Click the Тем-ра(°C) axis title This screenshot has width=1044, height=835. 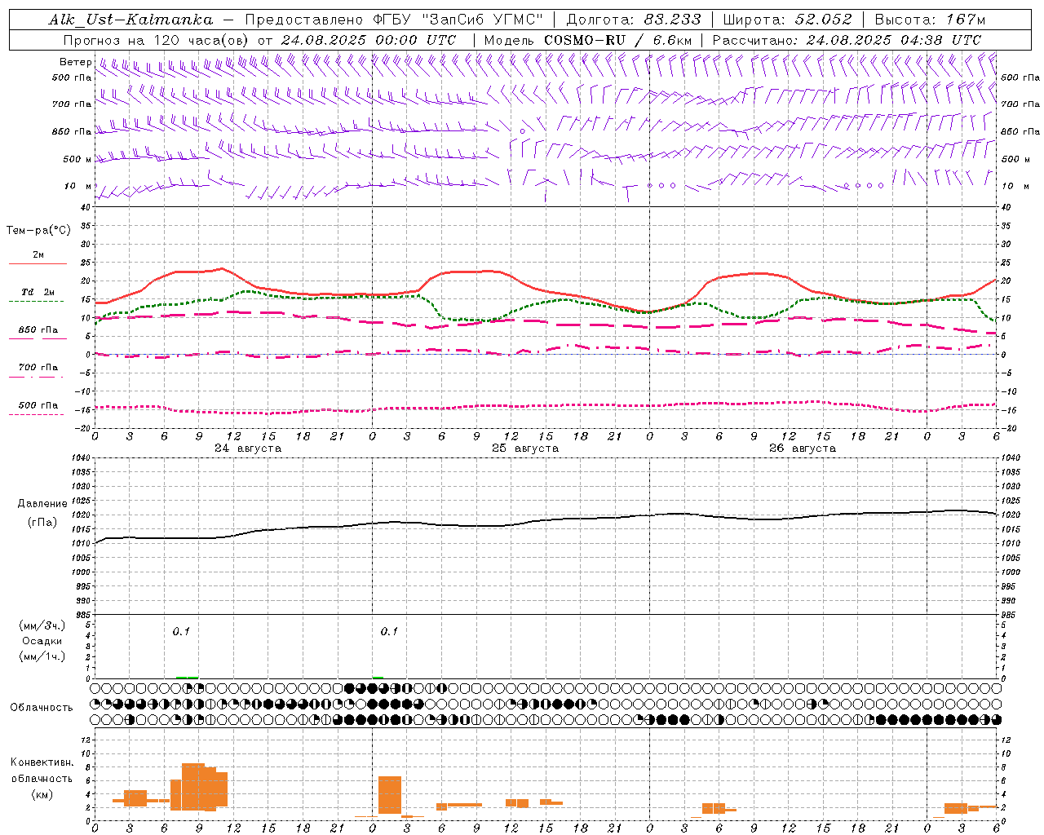pyautogui.click(x=38, y=231)
